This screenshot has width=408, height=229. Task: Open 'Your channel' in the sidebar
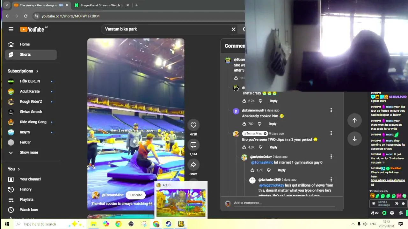[x=31, y=179]
